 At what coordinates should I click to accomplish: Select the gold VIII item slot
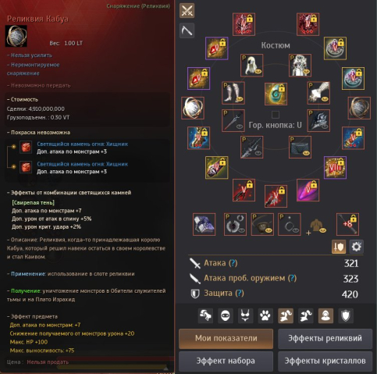335,168
